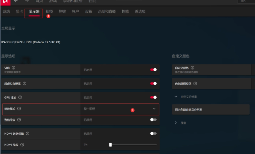Expand the 覆盖 section

(x=176, y=123)
